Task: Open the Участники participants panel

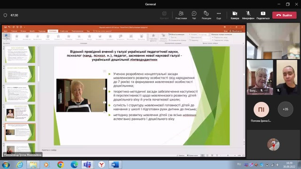Action: pos(181,15)
